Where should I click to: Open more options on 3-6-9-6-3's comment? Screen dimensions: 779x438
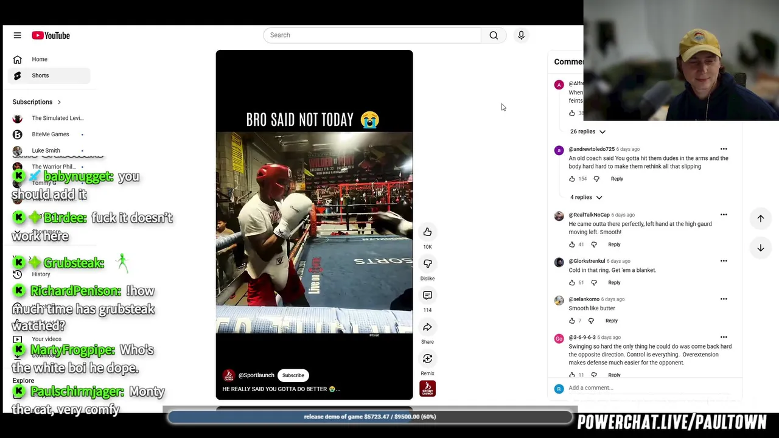pos(724,337)
